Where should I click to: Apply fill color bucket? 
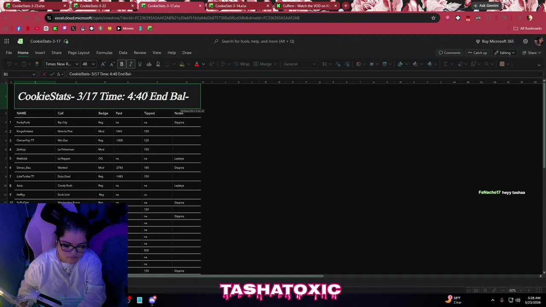(182, 64)
